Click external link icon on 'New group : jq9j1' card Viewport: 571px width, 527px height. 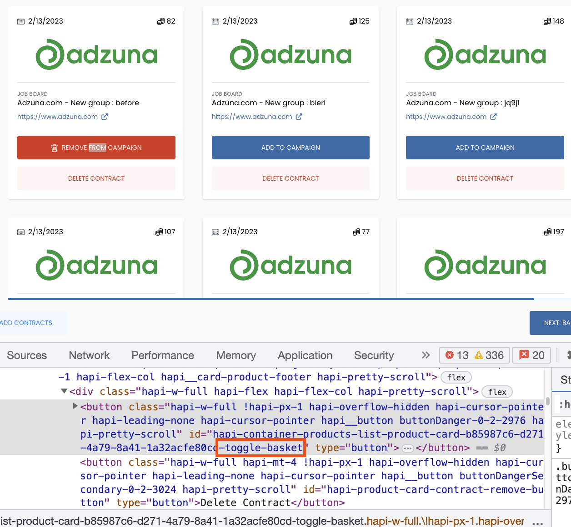pyautogui.click(x=493, y=117)
